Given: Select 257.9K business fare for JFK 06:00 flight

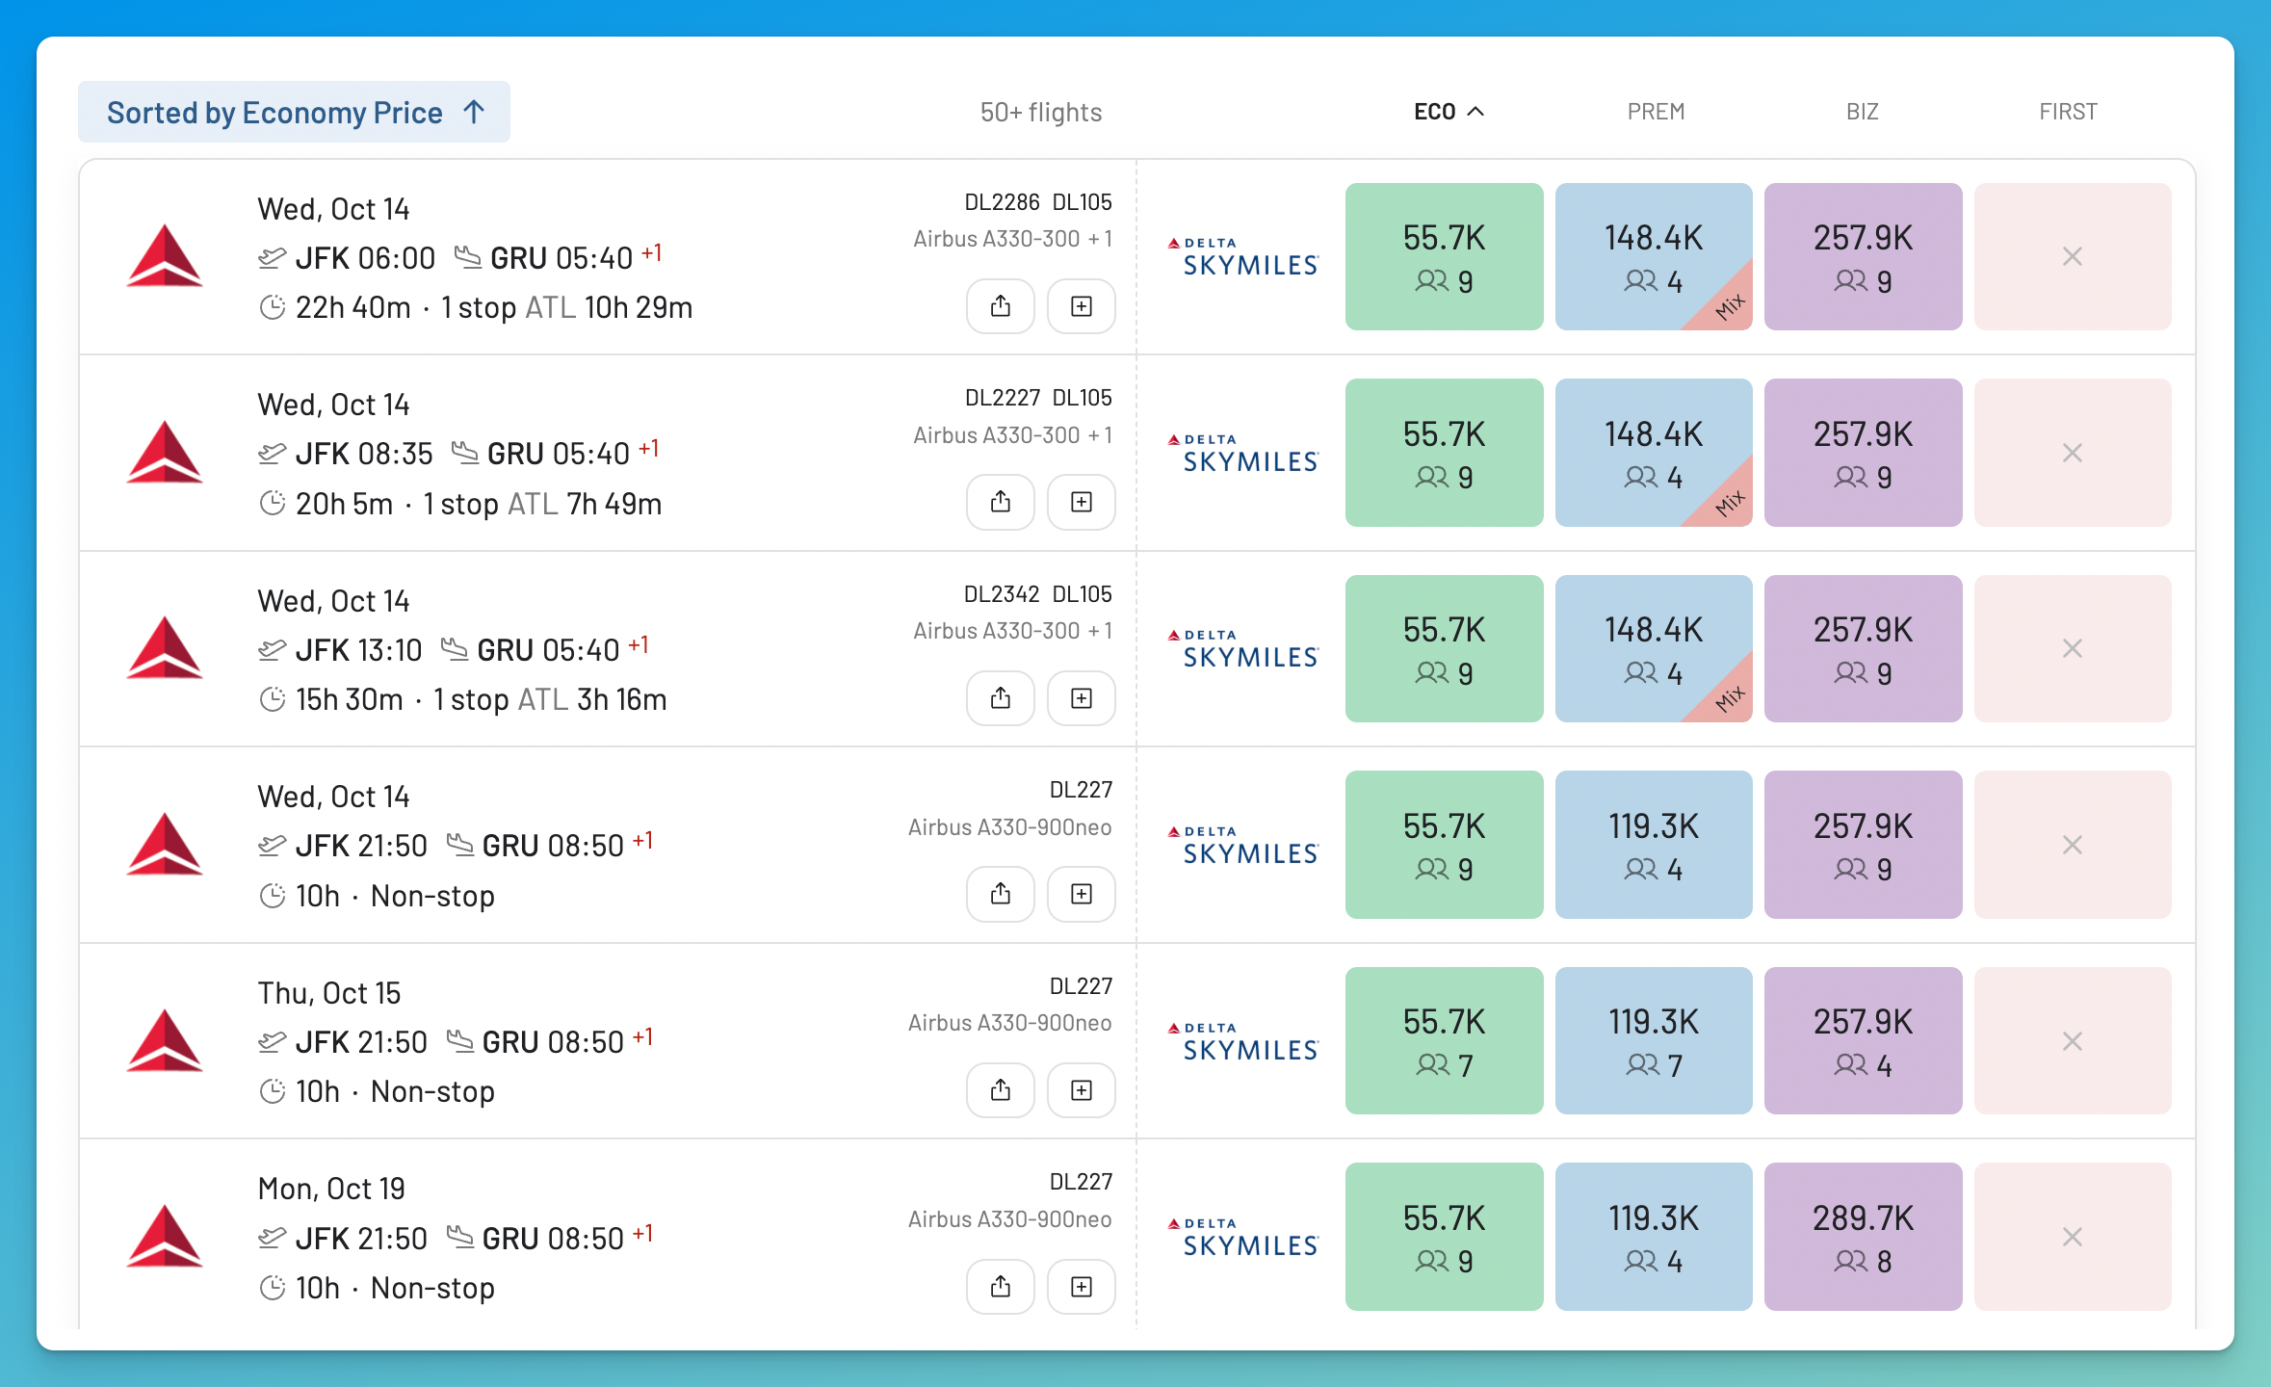Looking at the screenshot, I should 1863,256.
